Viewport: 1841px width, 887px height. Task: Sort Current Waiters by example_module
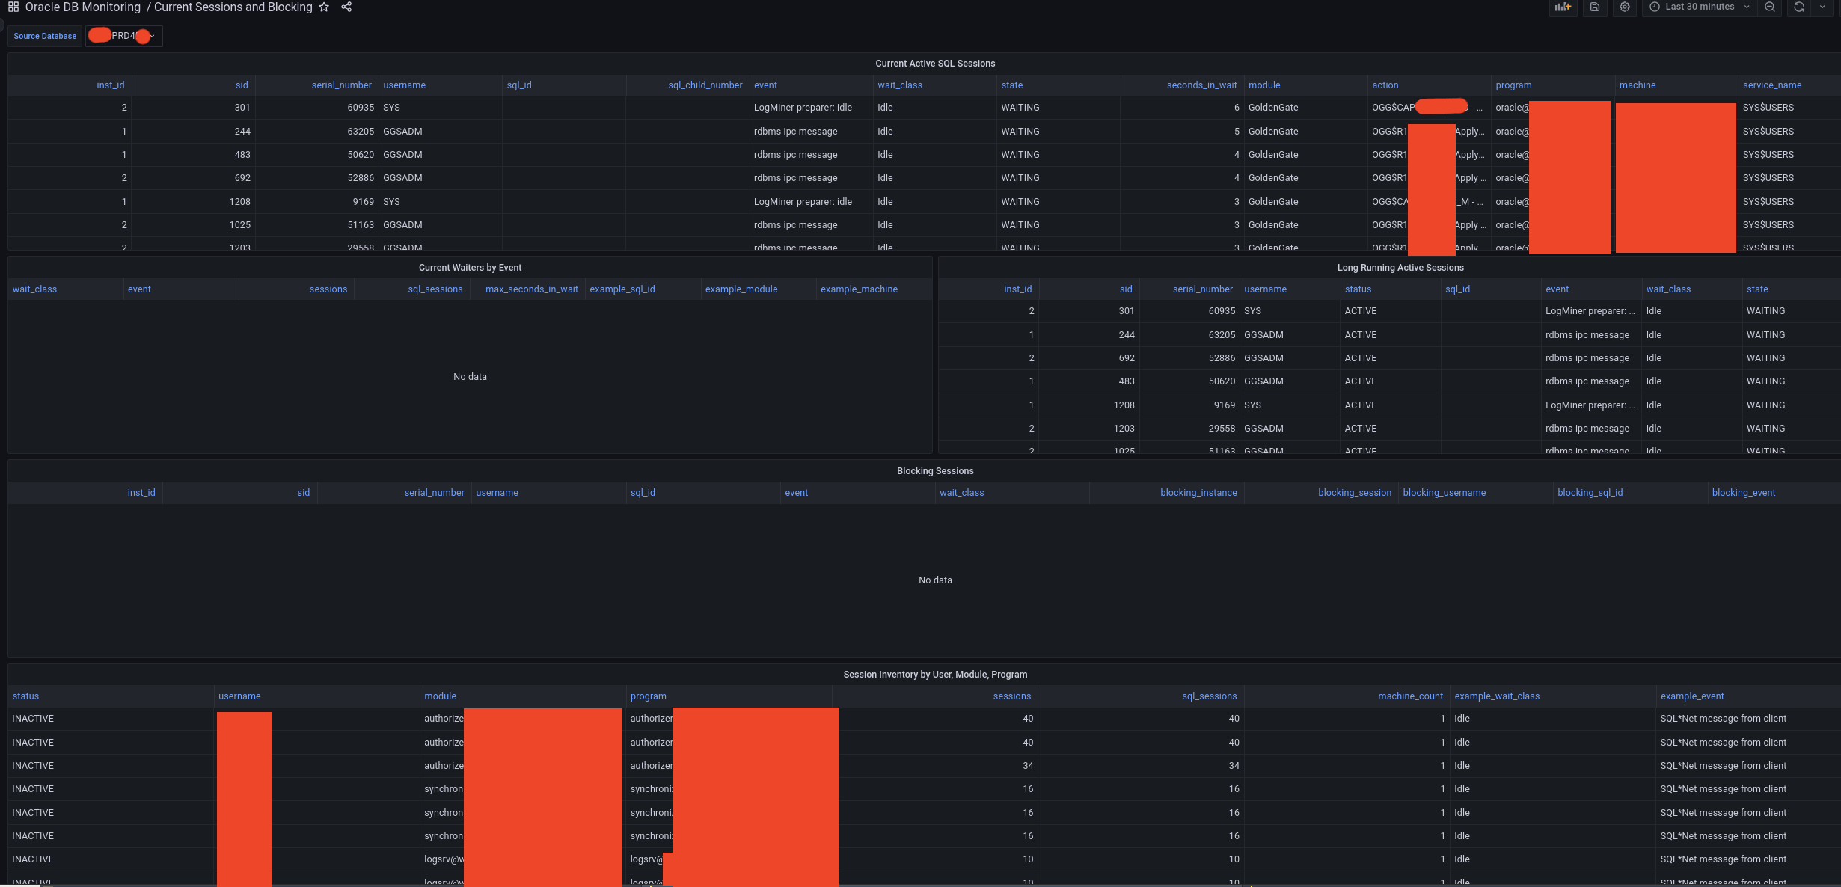point(741,289)
